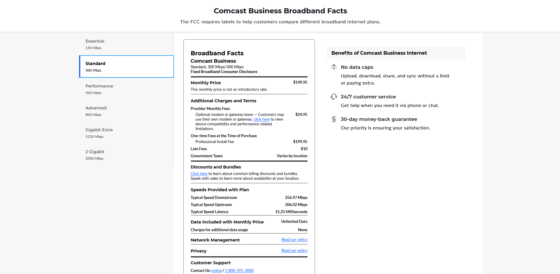Open the modem compatibility 'click here' link

[262, 119]
